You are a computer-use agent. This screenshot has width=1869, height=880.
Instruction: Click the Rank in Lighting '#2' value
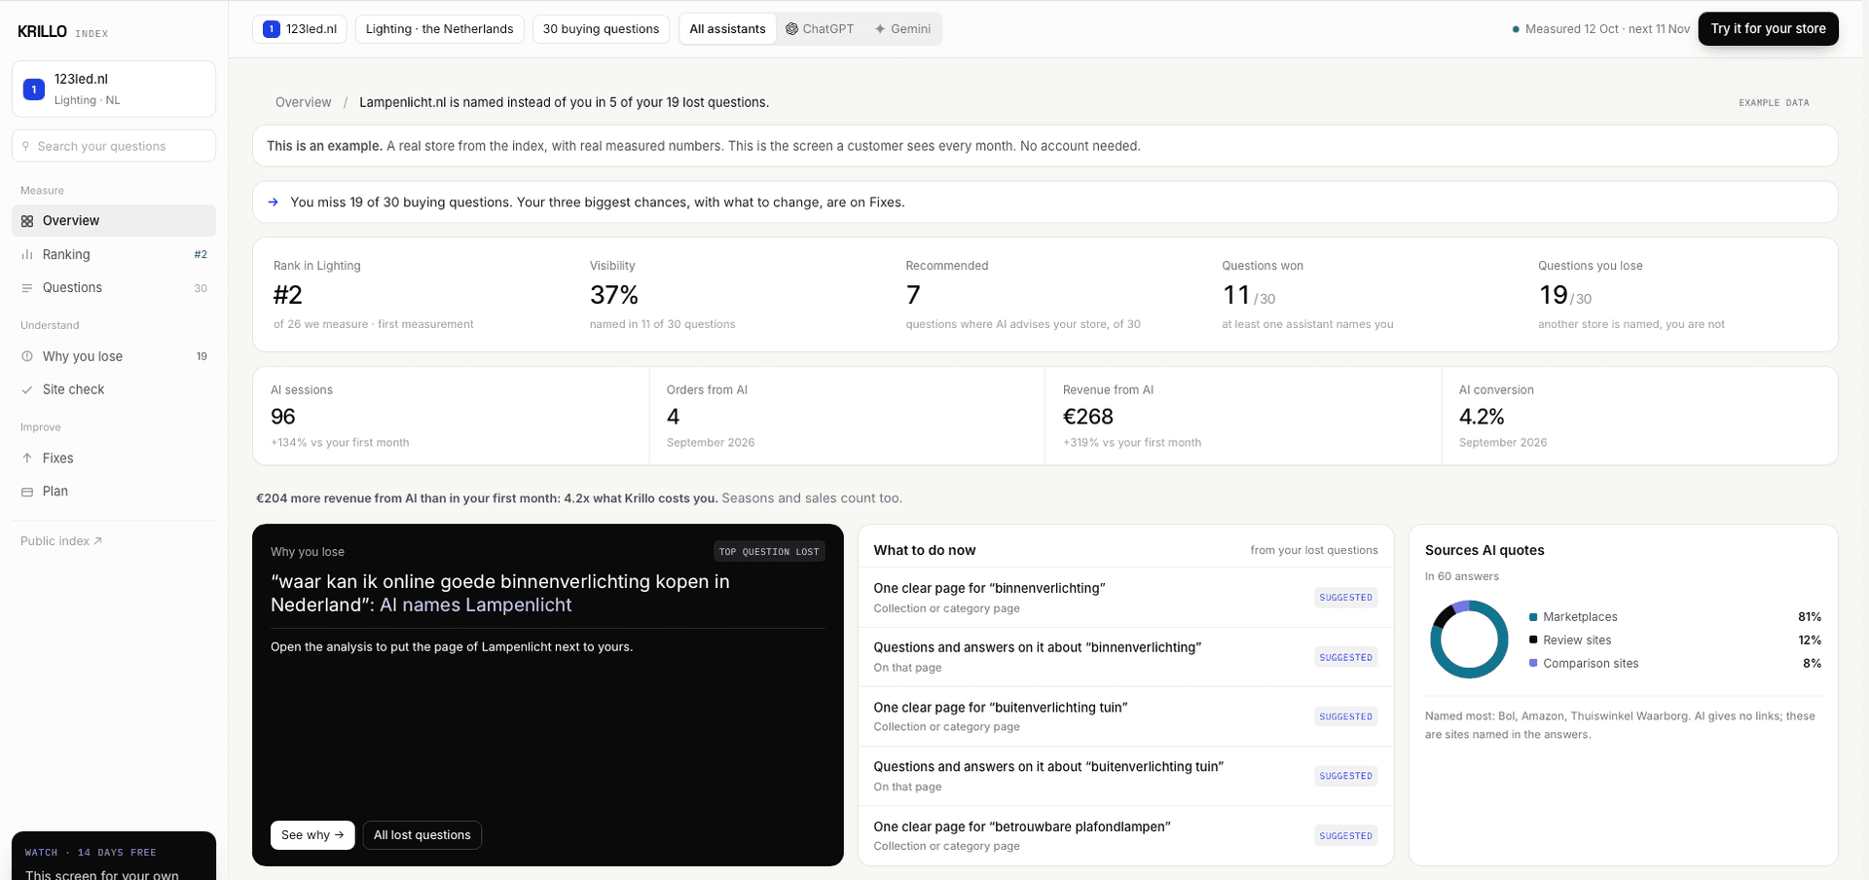pyautogui.click(x=288, y=295)
